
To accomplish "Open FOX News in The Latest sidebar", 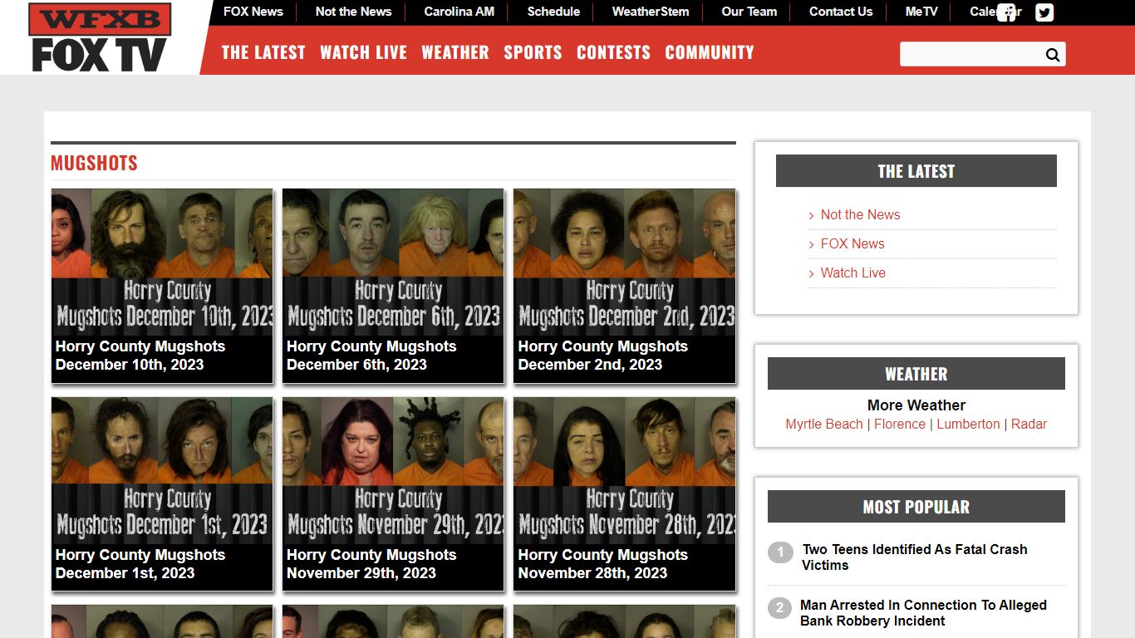I will coord(852,243).
